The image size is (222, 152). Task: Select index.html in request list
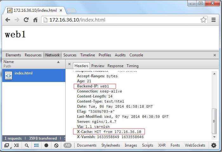[23, 73]
